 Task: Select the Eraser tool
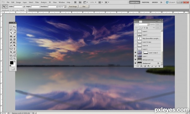(11, 42)
